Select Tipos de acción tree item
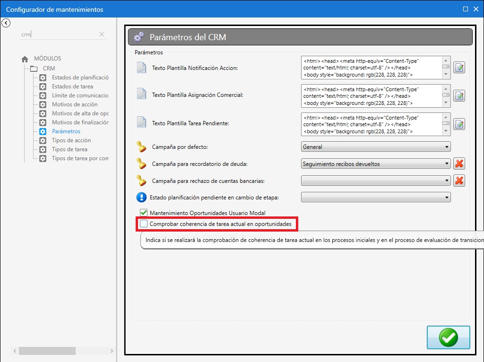 pyautogui.click(x=71, y=140)
